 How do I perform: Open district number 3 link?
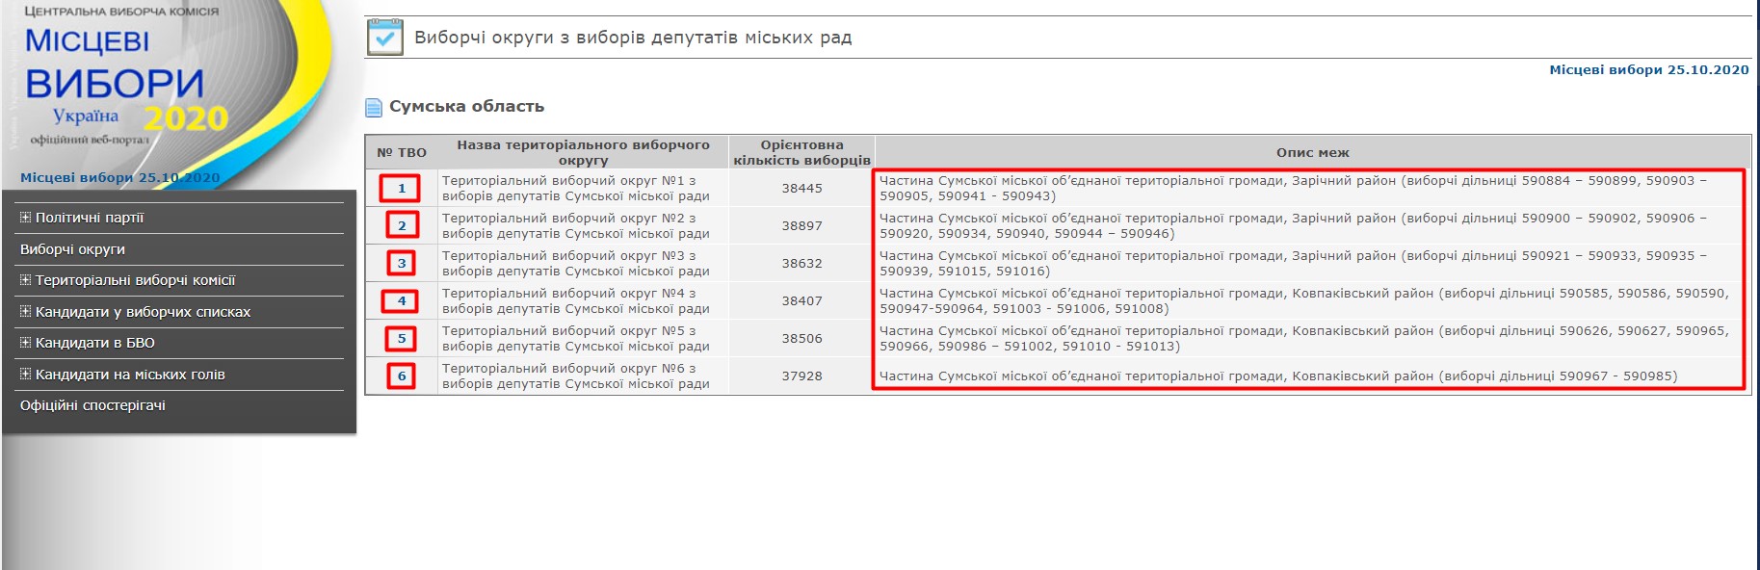pos(402,264)
